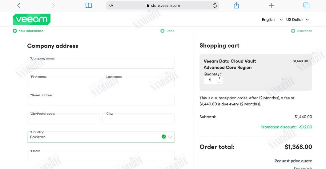Image resolution: width=326 pixels, height=169 pixels.
Task: Click the green checkmark in Country field
Action: pos(164,137)
